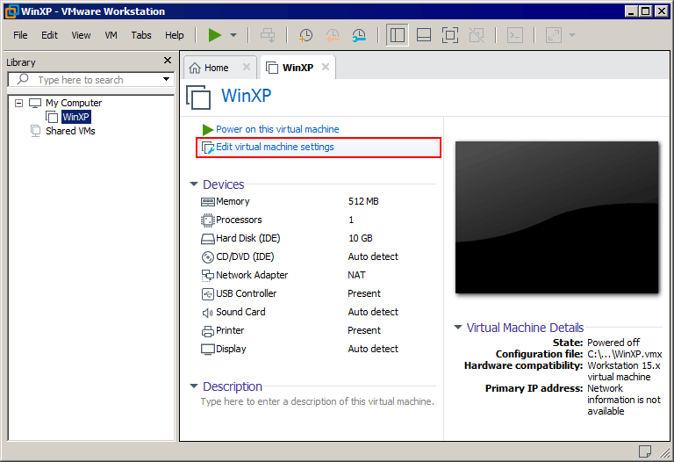Click the Unity mode toolbar icon
The image size is (674, 462).
[x=477, y=35]
